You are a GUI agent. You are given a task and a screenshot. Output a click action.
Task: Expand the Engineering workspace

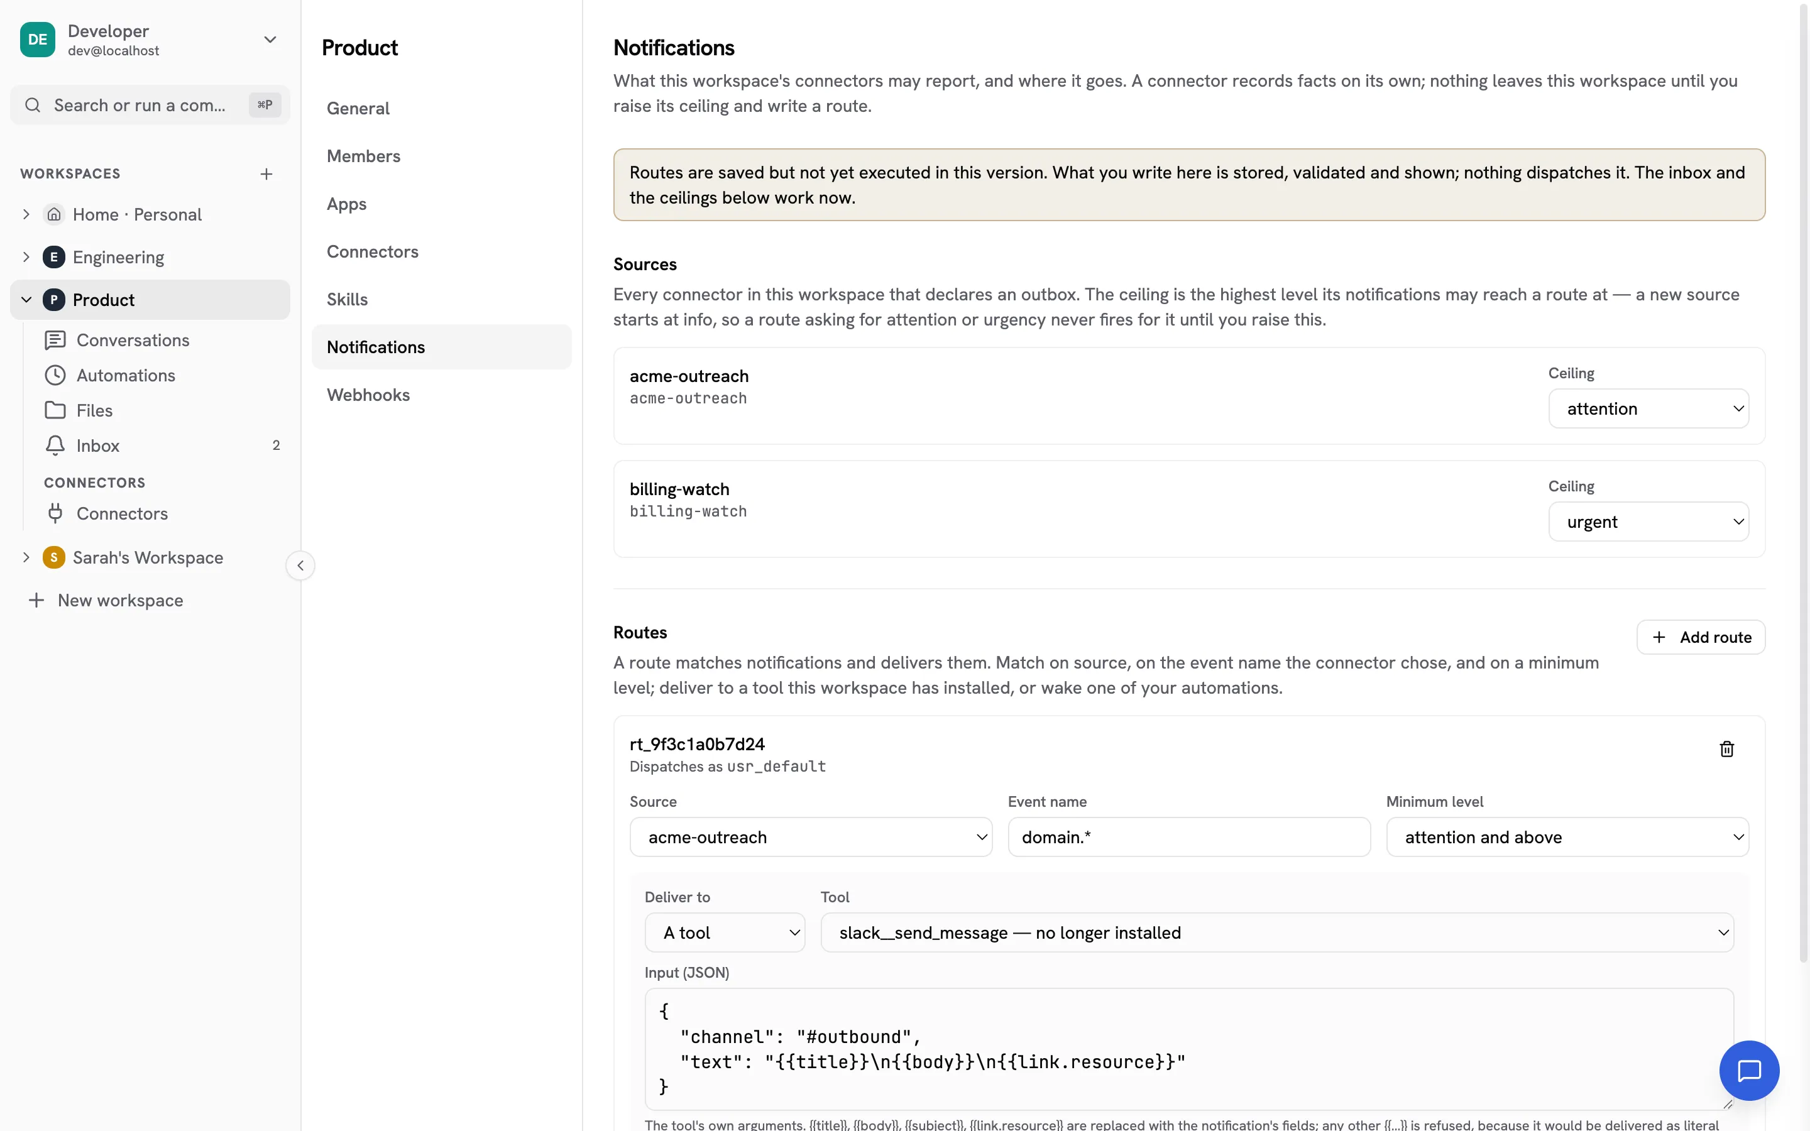coord(26,258)
